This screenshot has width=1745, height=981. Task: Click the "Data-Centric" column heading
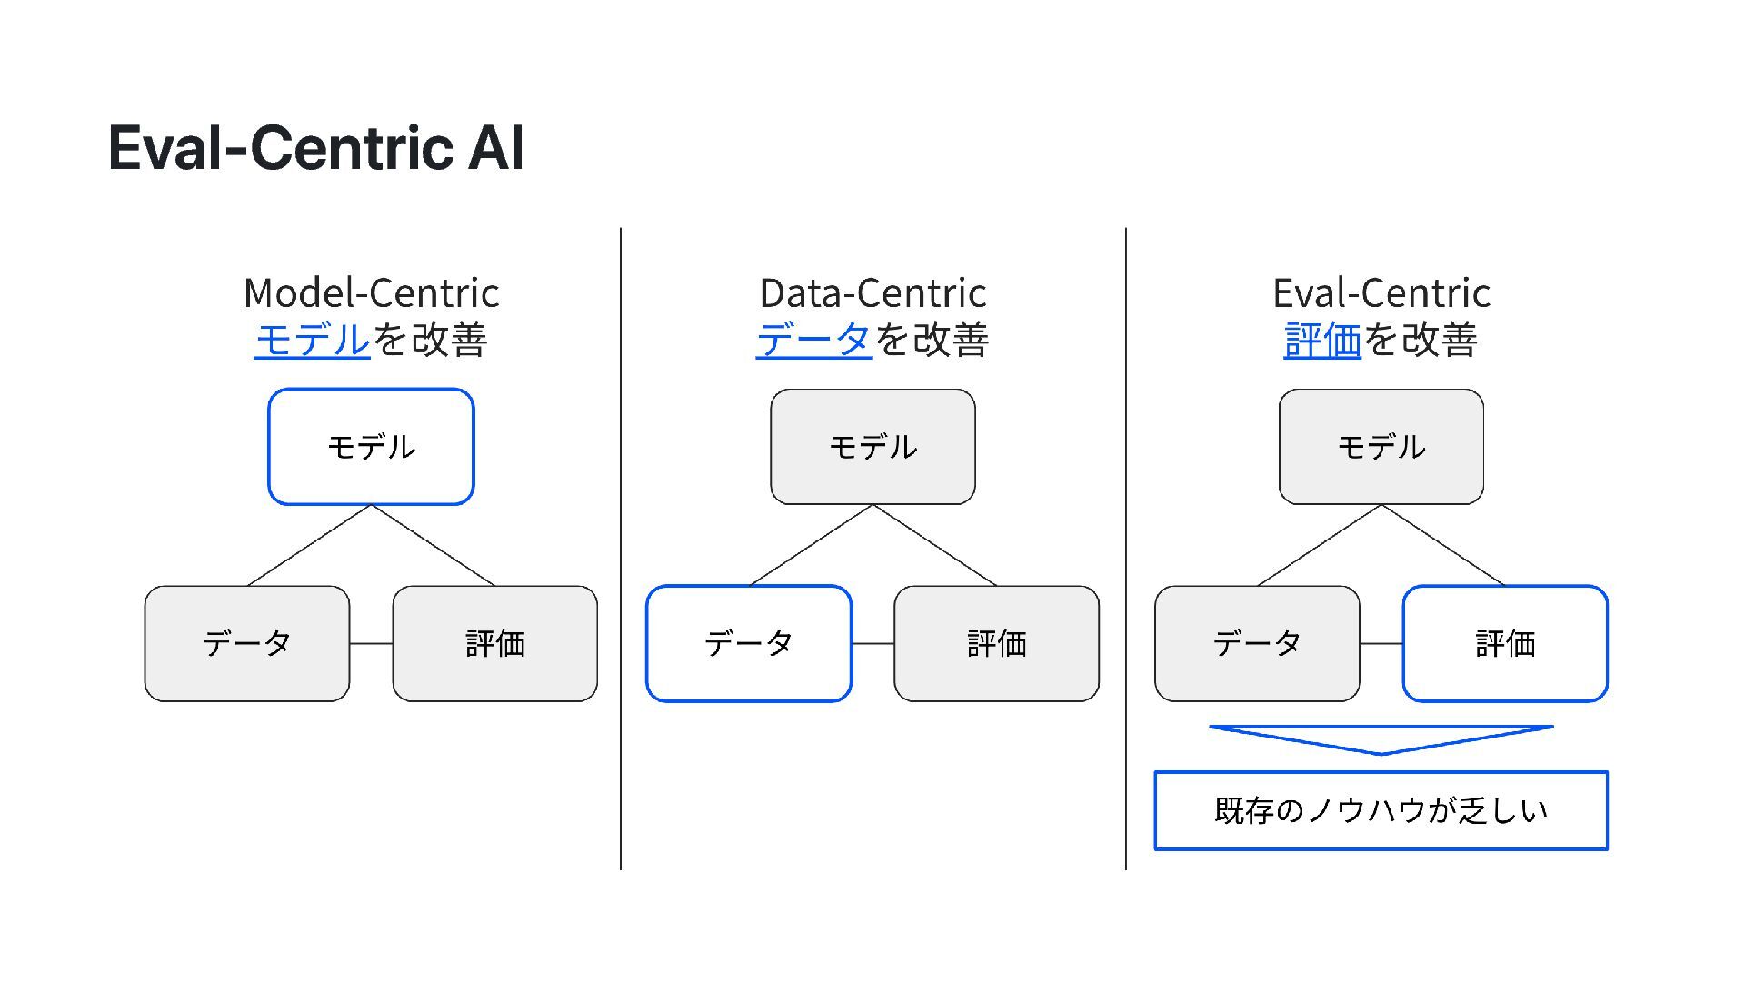pos(872,292)
